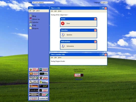Click the computer icon beside Blog
Screen dimensions: 136x102
point(30,15)
